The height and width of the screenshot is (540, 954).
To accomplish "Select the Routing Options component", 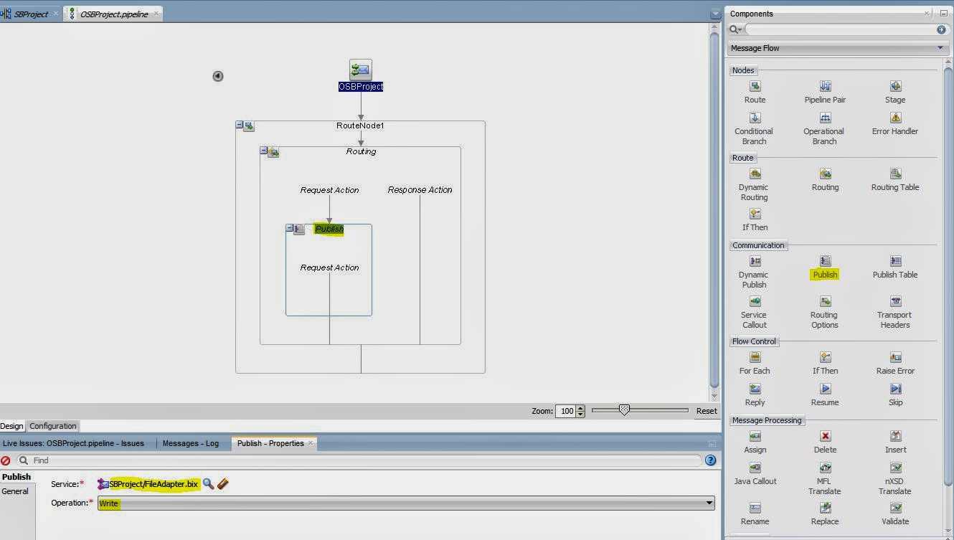I will (824, 312).
